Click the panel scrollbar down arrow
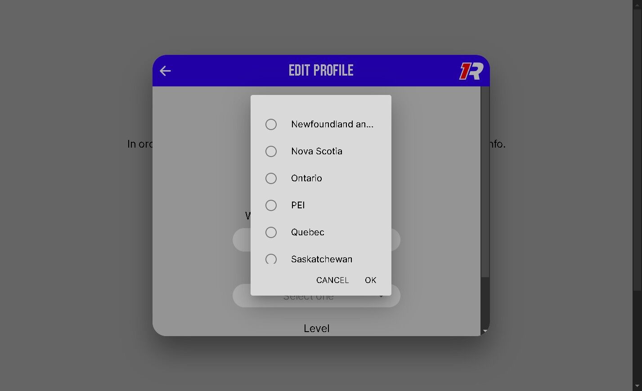Screen dimensions: 642x391 tap(485, 331)
